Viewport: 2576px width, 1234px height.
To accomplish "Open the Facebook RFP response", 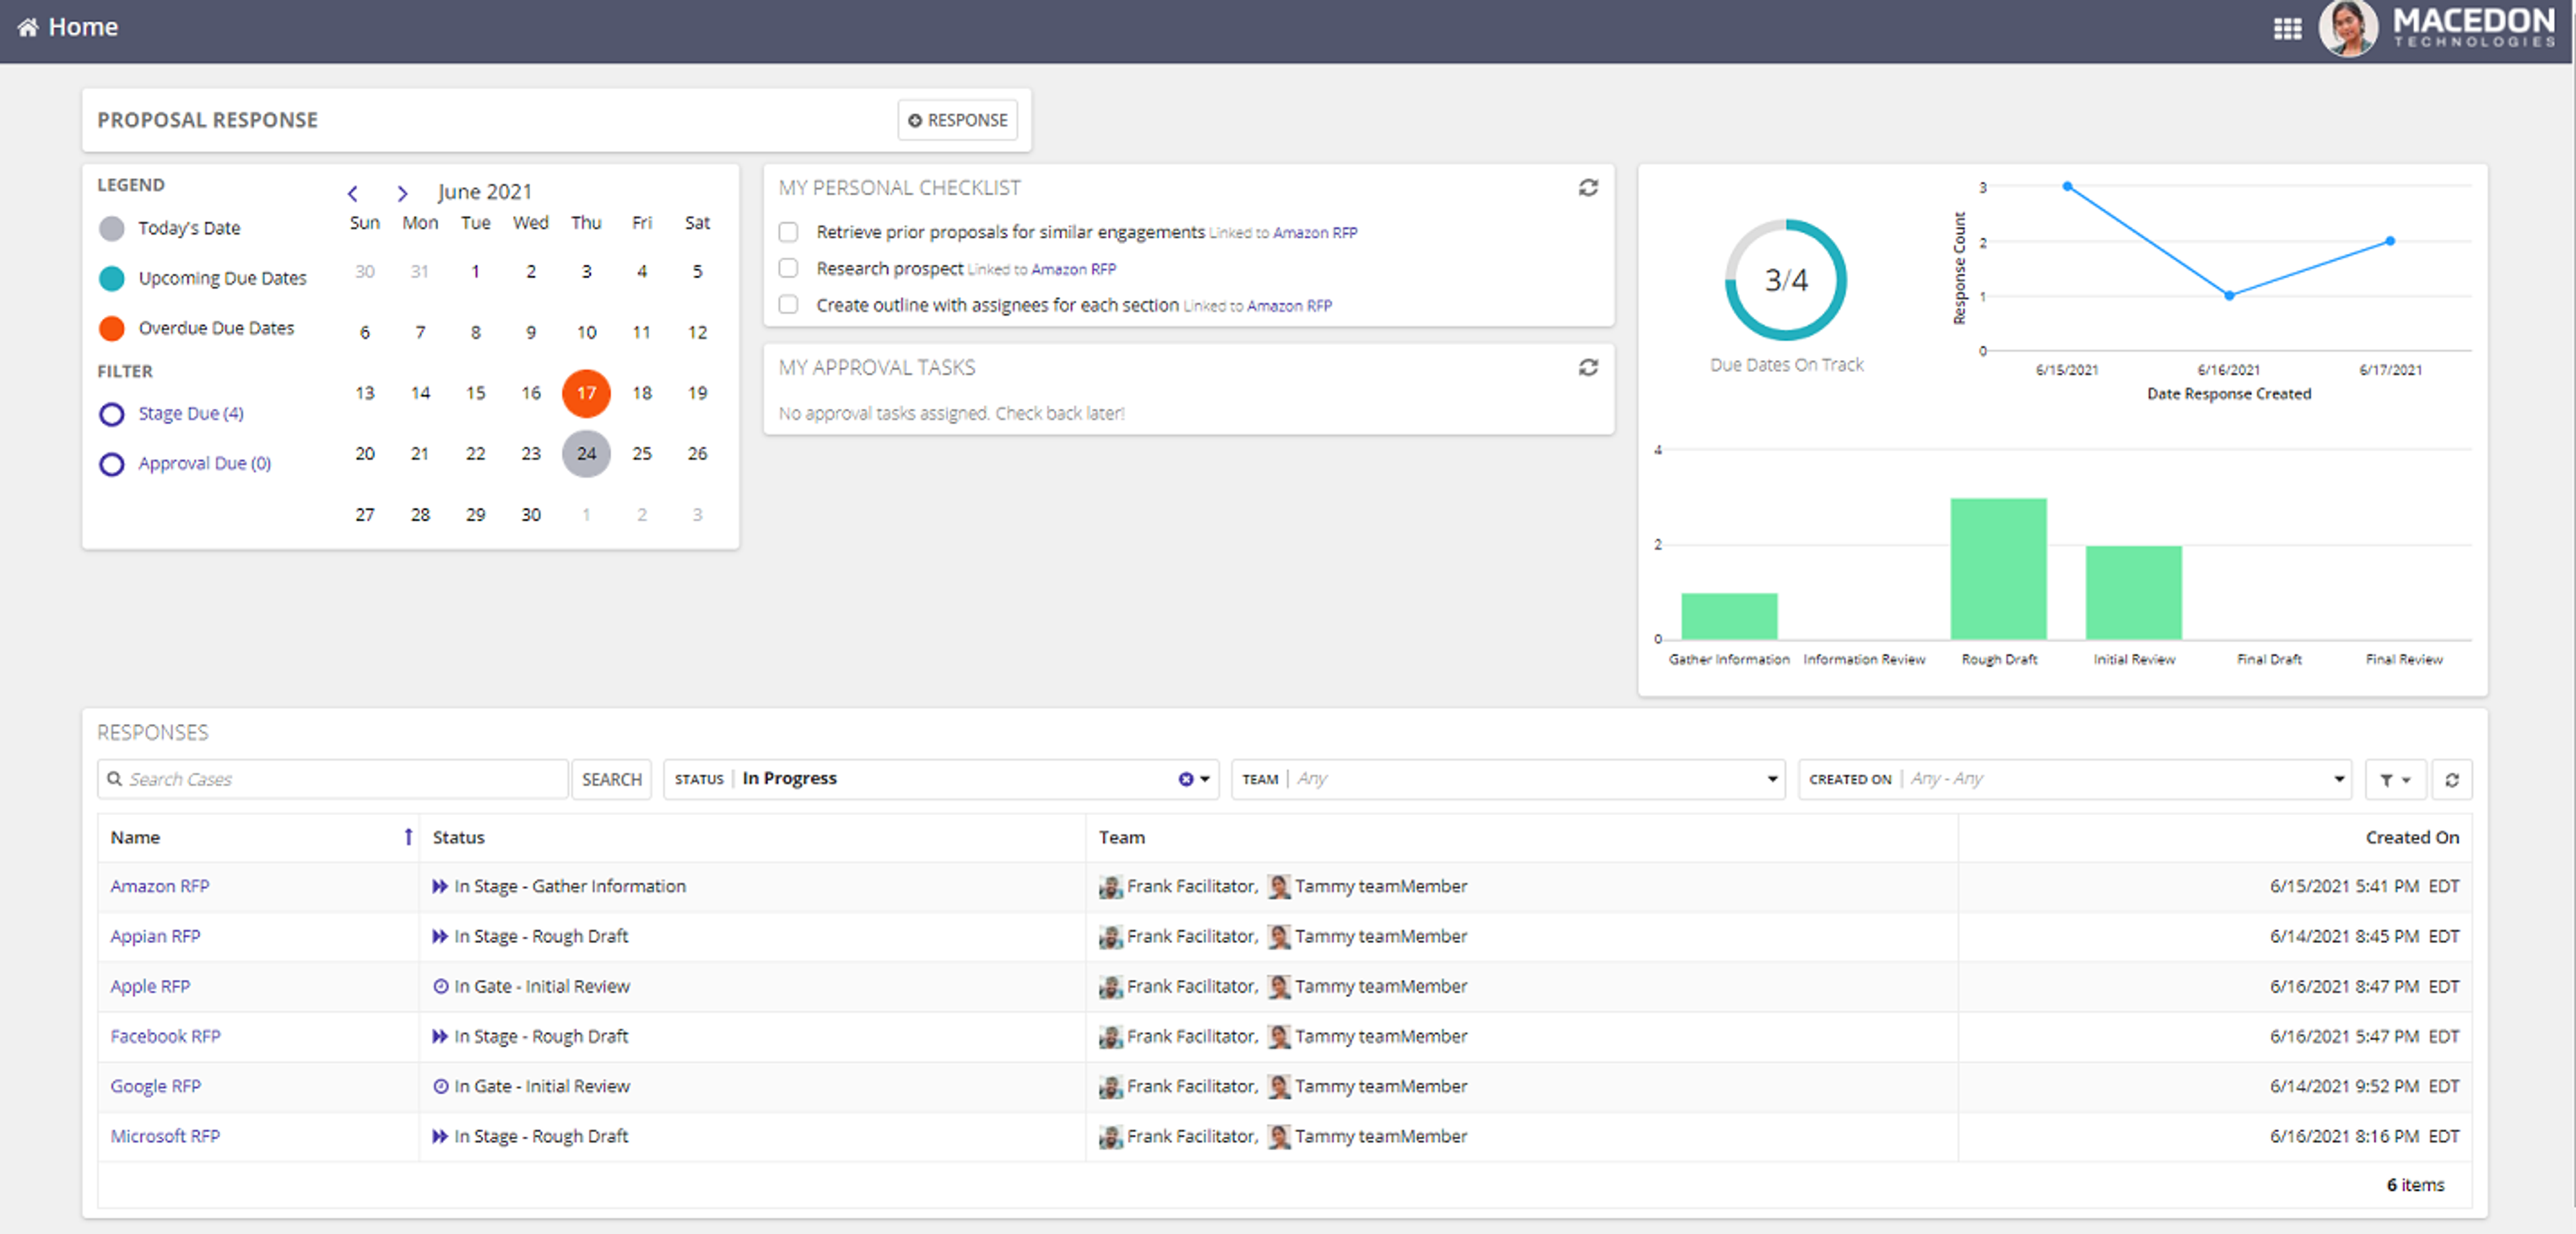I will coord(165,1036).
